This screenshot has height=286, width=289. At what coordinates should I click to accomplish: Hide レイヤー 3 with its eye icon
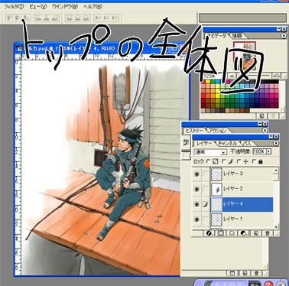tap(197, 174)
